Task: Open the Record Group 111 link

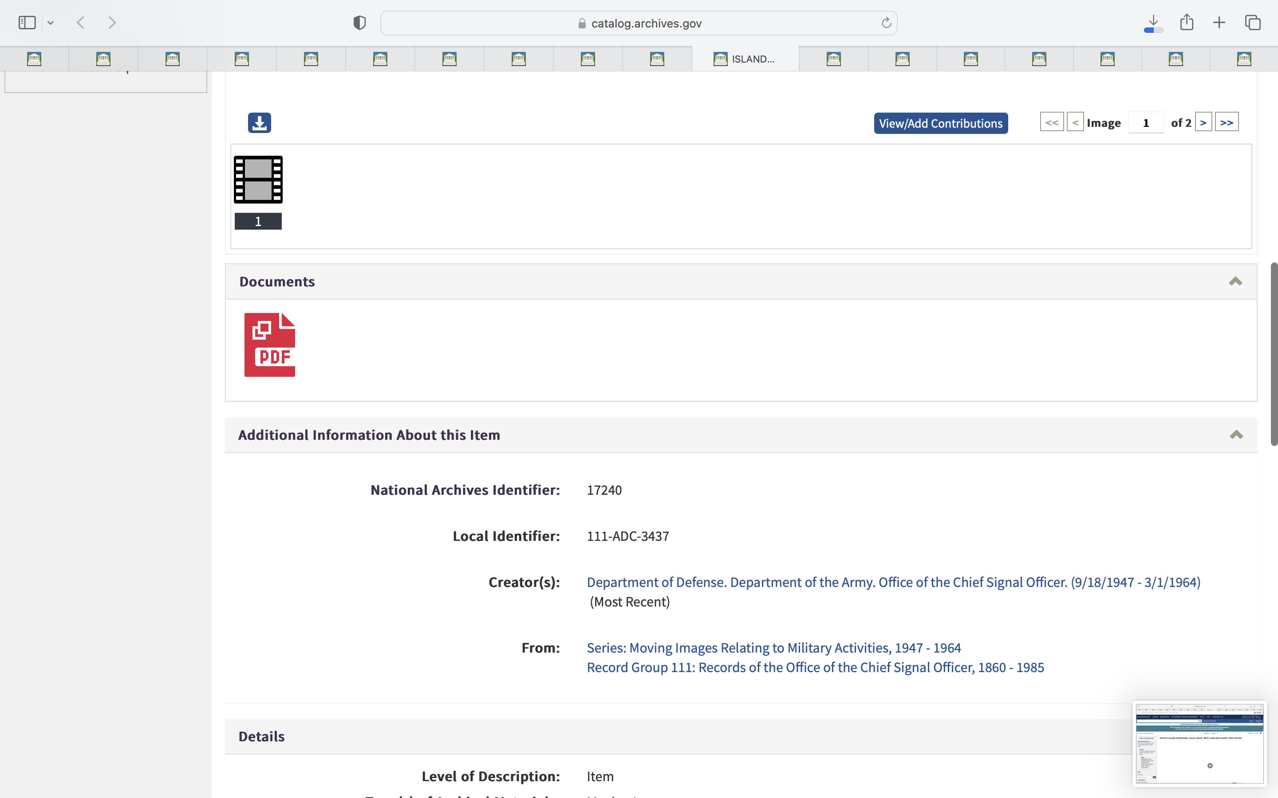Action: coord(815,667)
